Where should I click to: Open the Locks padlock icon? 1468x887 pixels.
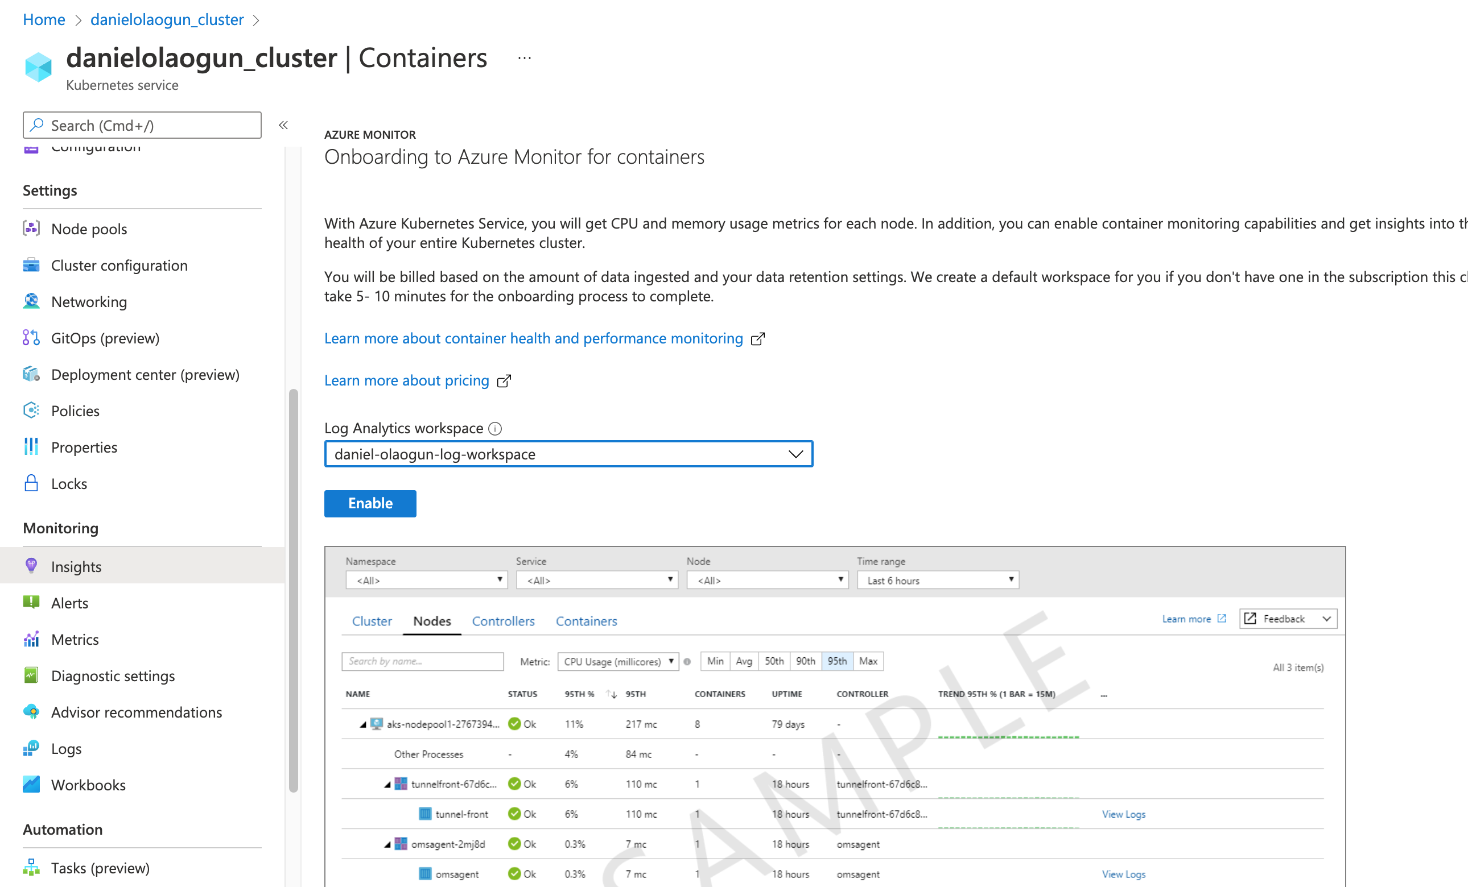coord(31,483)
